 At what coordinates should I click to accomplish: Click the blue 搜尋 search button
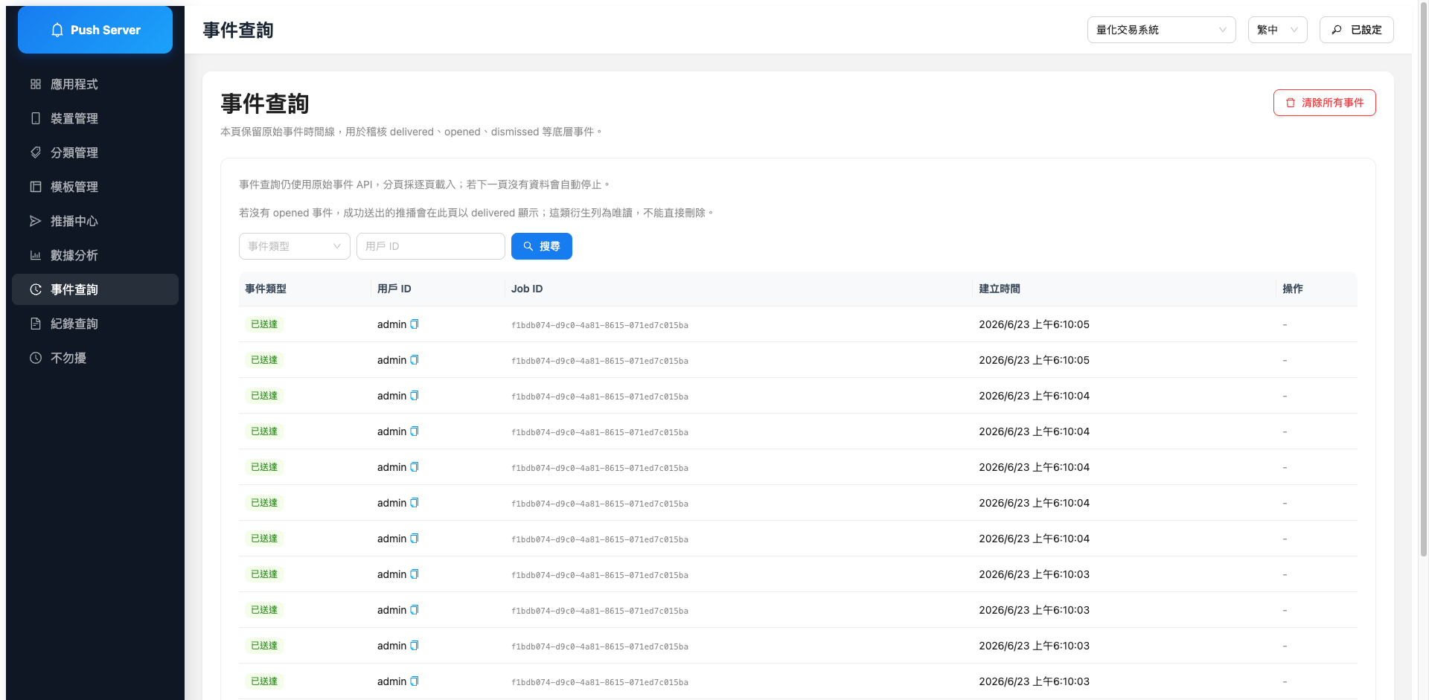pyautogui.click(x=542, y=246)
